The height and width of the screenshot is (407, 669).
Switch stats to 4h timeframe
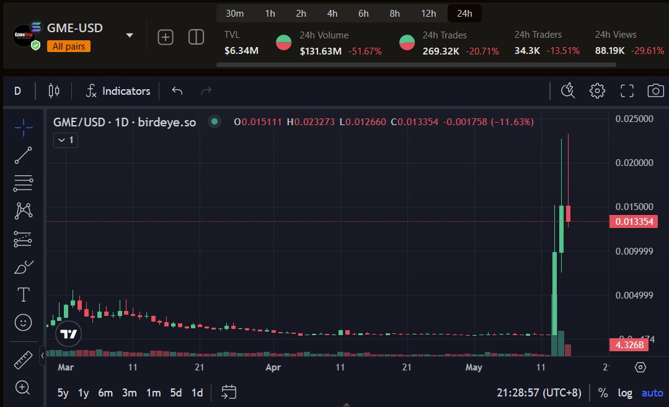pos(332,14)
